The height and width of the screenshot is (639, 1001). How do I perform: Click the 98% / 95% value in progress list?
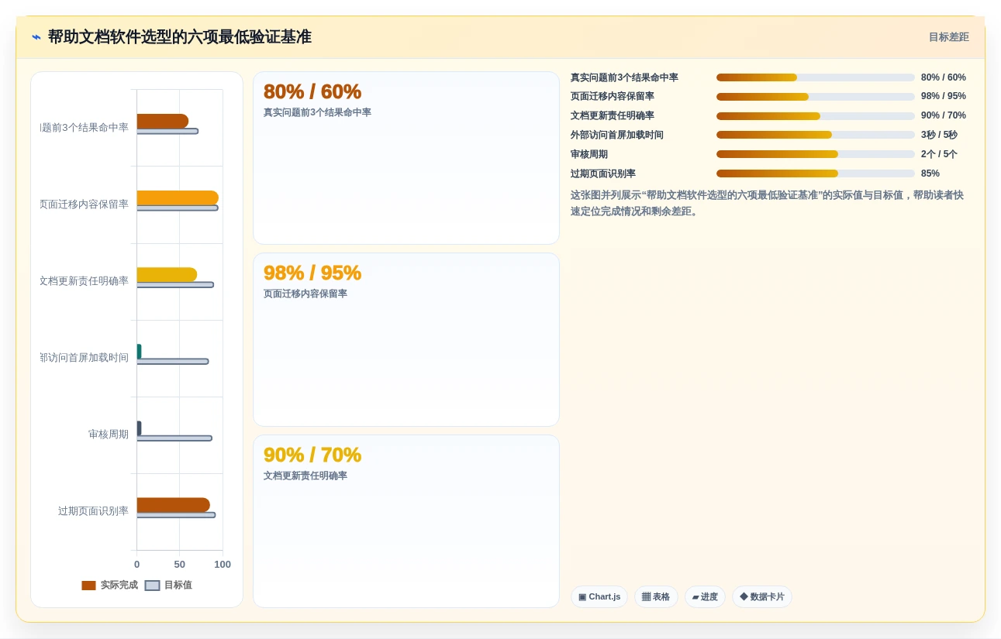tap(944, 97)
